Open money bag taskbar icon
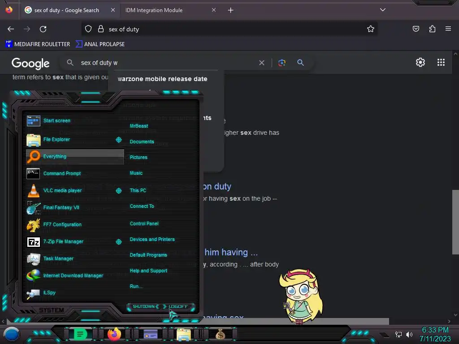The height and width of the screenshot is (344, 459). click(220, 334)
